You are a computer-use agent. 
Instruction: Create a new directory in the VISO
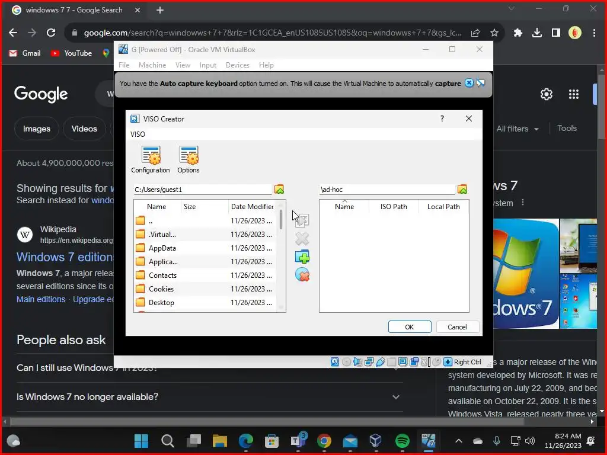pos(302,257)
